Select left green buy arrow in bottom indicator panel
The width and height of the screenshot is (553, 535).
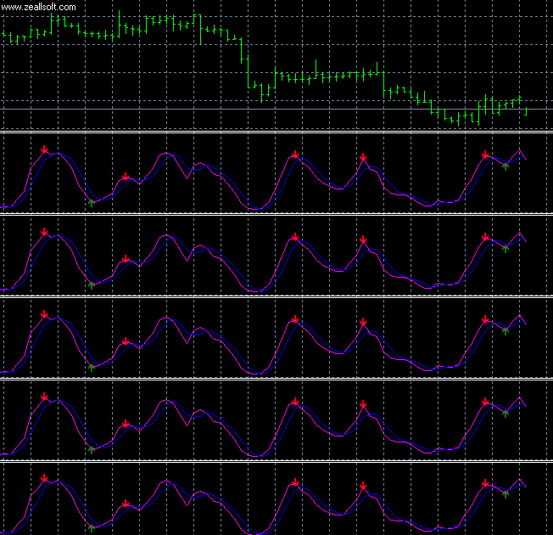91,528
